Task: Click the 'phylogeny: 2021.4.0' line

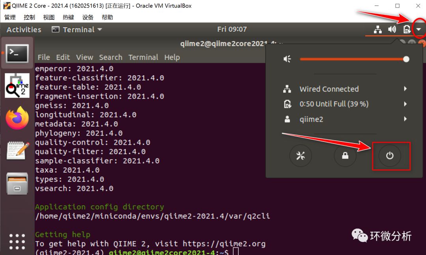Action: click(x=79, y=133)
